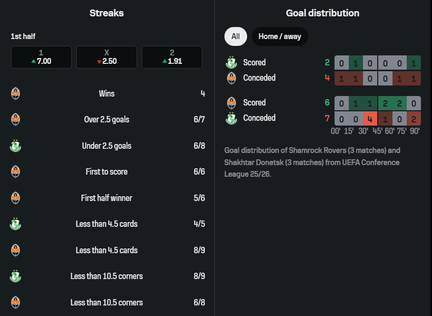Pick home win odds 7.00
This screenshot has width=432, height=316.
[x=41, y=58]
